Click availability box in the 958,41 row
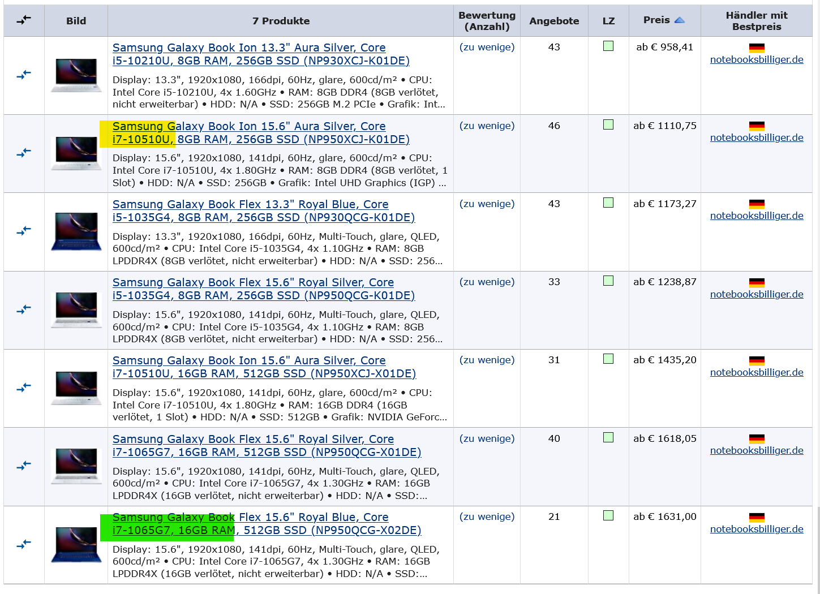This screenshot has width=820, height=594. point(608,46)
